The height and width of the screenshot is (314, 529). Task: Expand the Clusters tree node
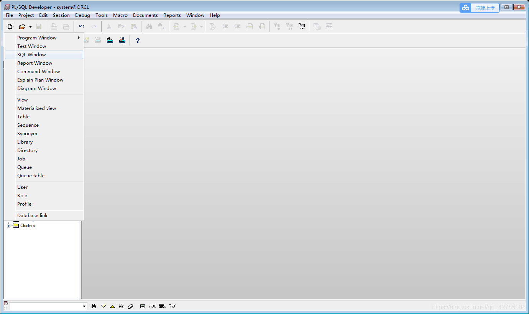(9, 226)
